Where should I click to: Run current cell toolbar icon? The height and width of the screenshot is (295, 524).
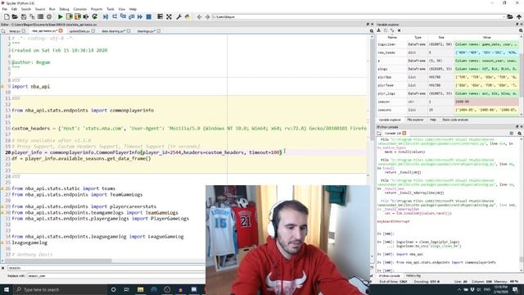69,16
